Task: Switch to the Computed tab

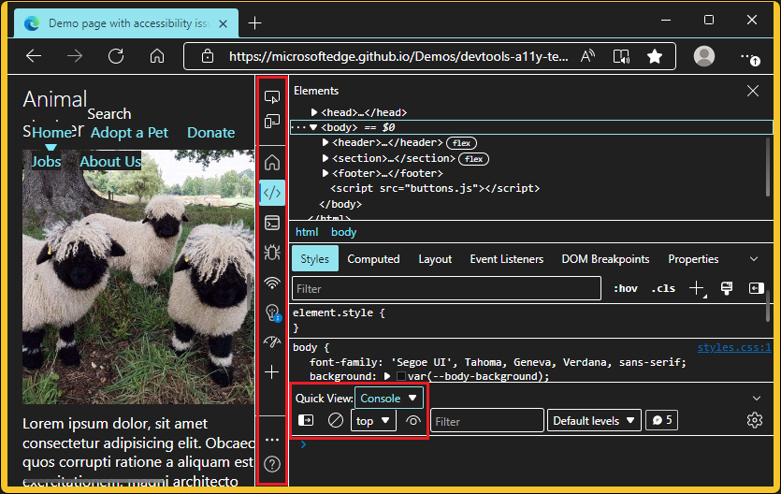Action: (373, 259)
